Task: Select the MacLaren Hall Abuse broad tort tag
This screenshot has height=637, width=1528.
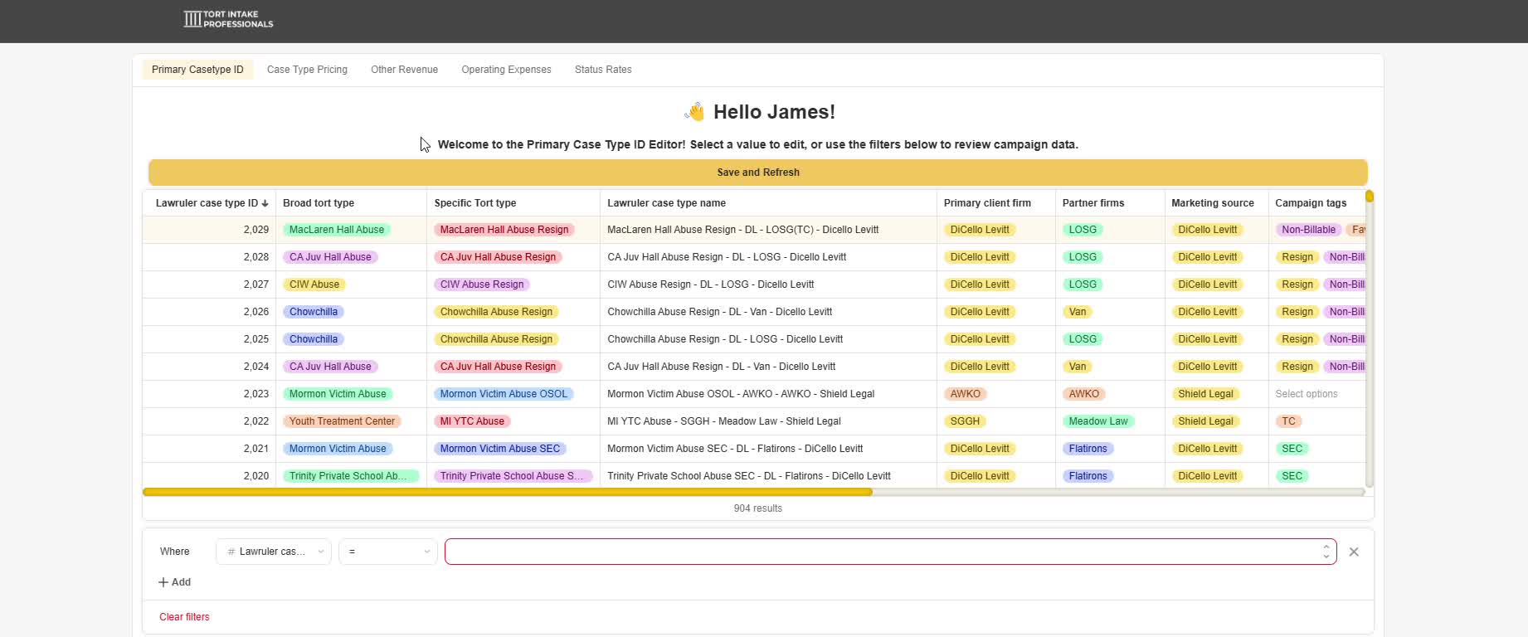Action: pos(337,230)
